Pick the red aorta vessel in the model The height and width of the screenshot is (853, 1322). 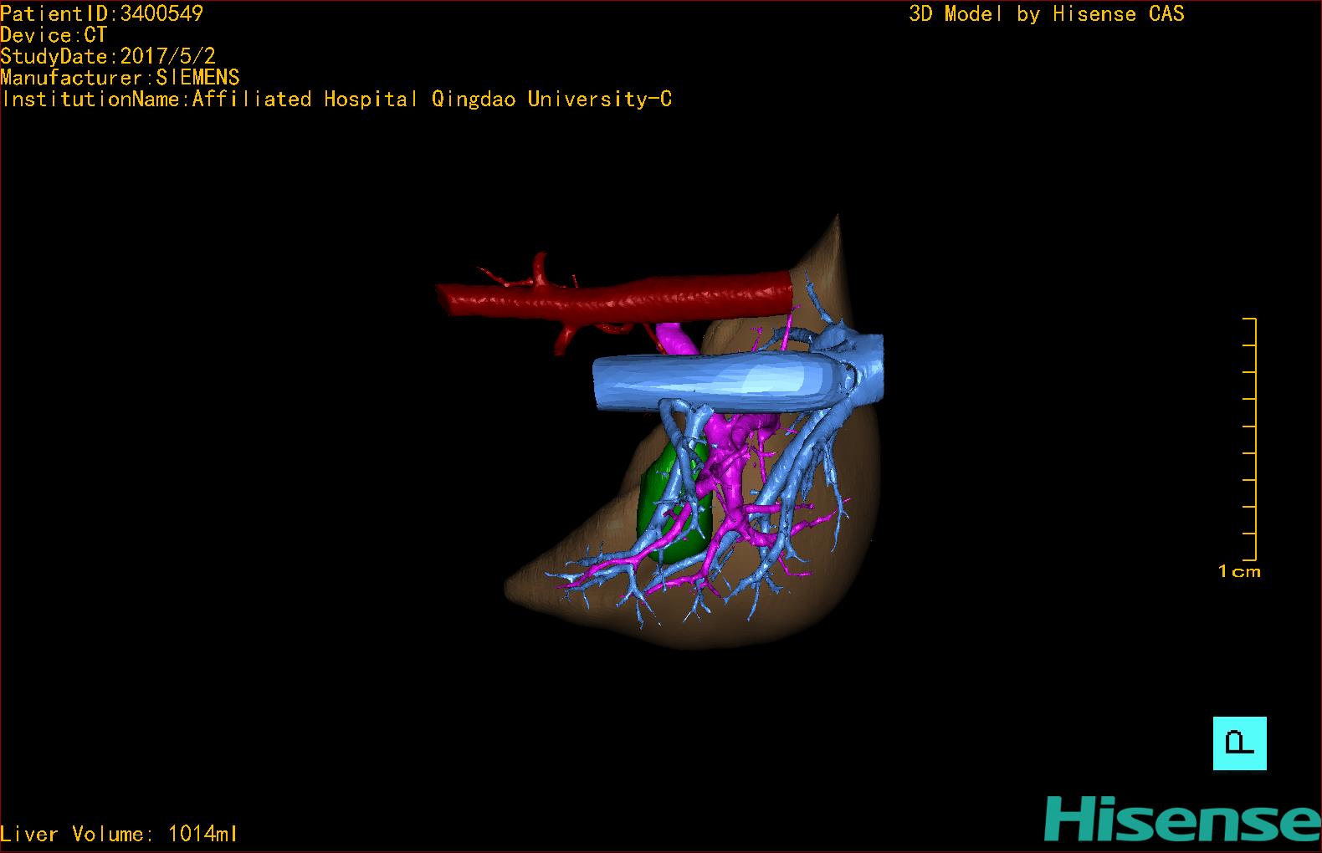tap(615, 299)
